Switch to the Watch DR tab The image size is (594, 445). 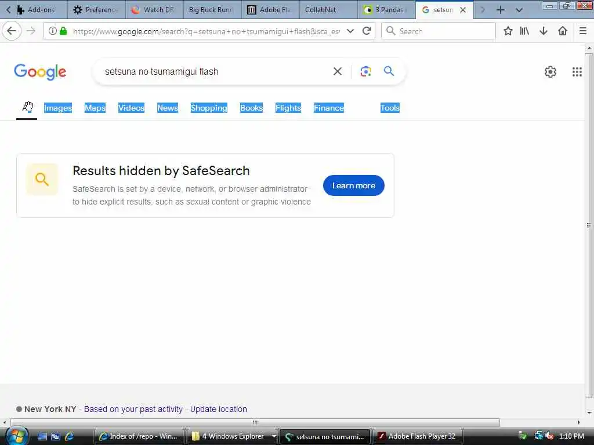click(154, 10)
